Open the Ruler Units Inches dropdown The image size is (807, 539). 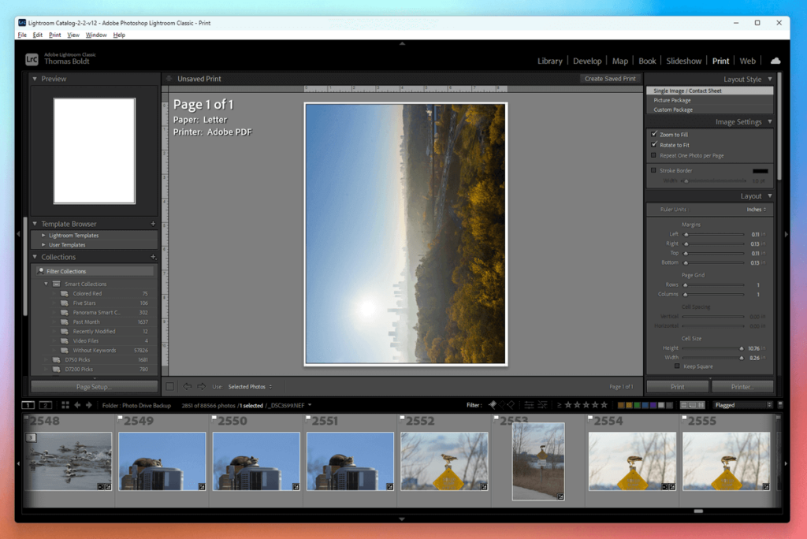[757, 210]
